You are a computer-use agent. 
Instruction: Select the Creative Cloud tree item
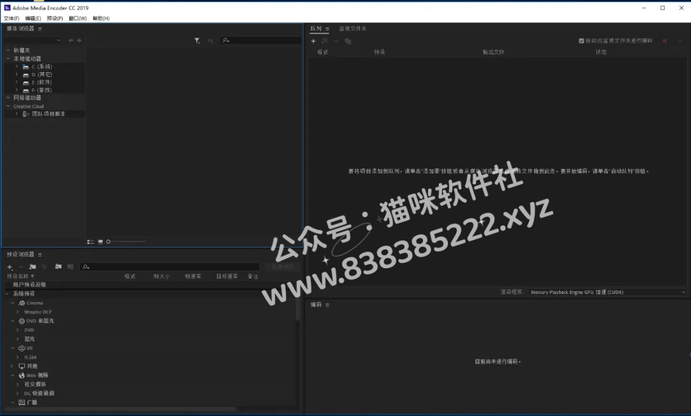pos(29,106)
